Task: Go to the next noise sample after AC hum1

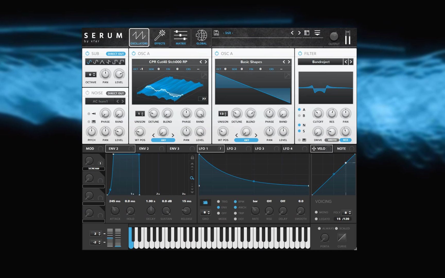Action: coord(123,101)
